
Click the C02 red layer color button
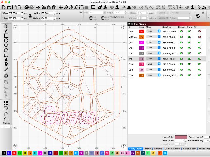[x=142, y=31]
